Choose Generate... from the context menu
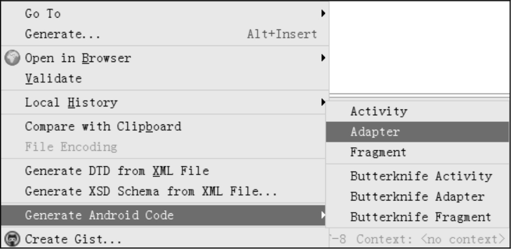Image resolution: width=511 pixels, height=249 pixels. [x=62, y=35]
